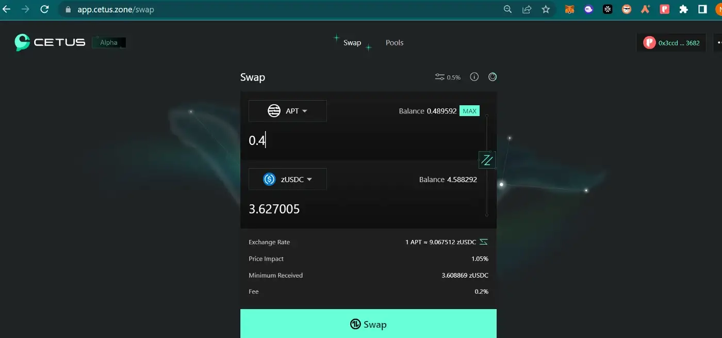Click the Minimum Received 3.608869 zUSDC value
The image size is (722, 338).
point(465,275)
